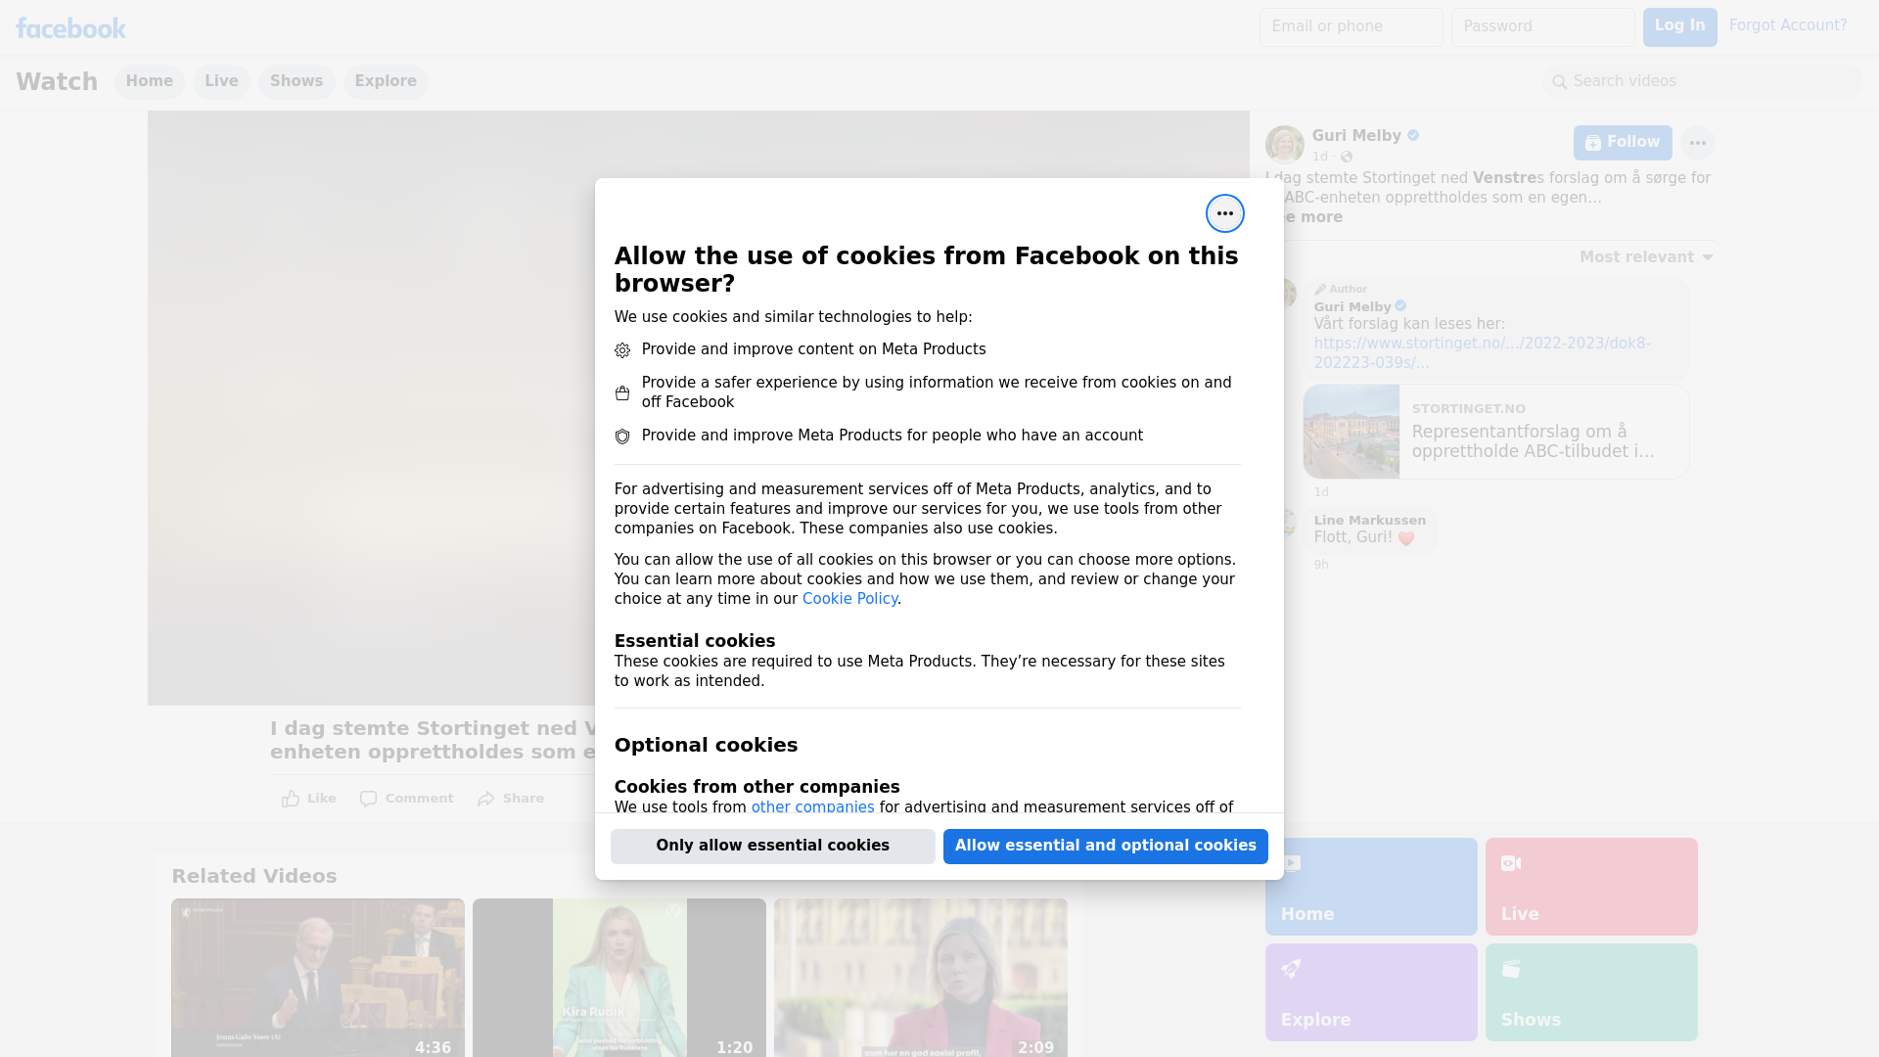Click the Representantforslag link preview title

click(1534, 441)
